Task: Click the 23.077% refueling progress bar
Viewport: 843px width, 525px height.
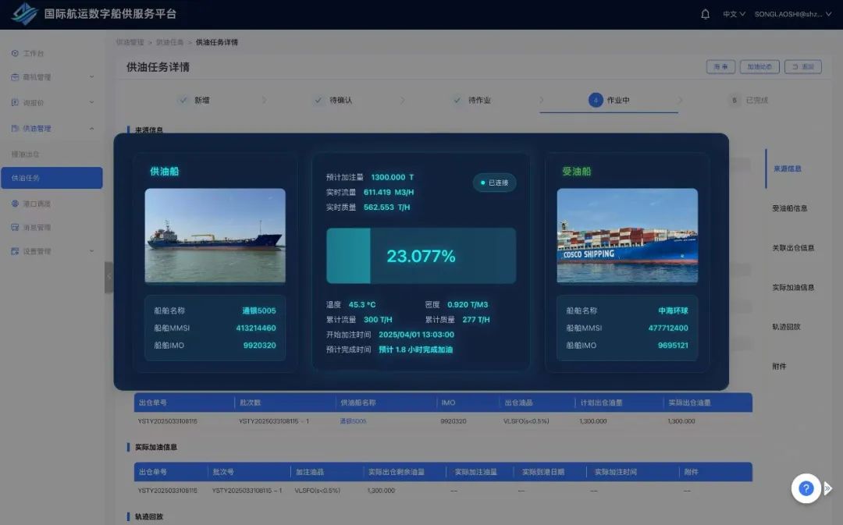Action: (421, 256)
